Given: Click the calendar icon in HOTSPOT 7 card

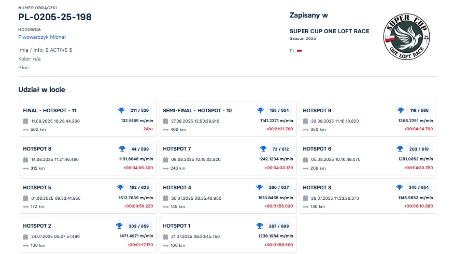Looking at the screenshot, I should tap(165, 160).
